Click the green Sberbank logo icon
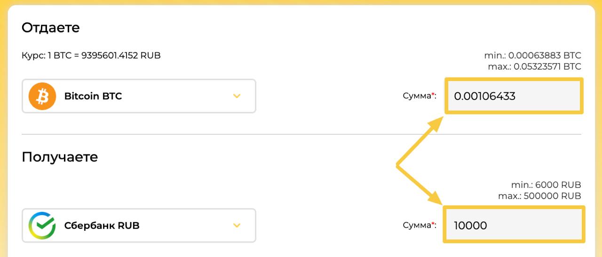The height and width of the screenshot is (257, 602). [x=42, y=225]
